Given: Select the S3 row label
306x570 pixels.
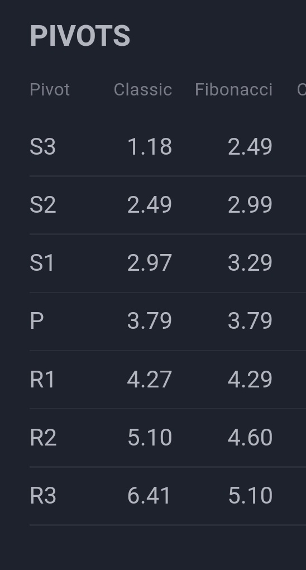Looking at the screenshot, I should 43,147.
